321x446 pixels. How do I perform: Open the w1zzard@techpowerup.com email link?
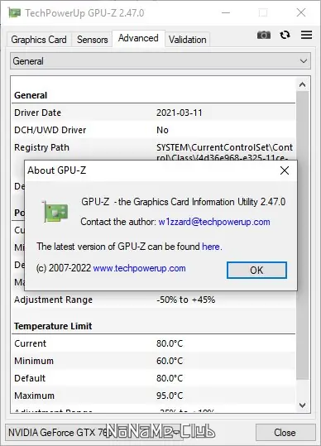[214, 222]
